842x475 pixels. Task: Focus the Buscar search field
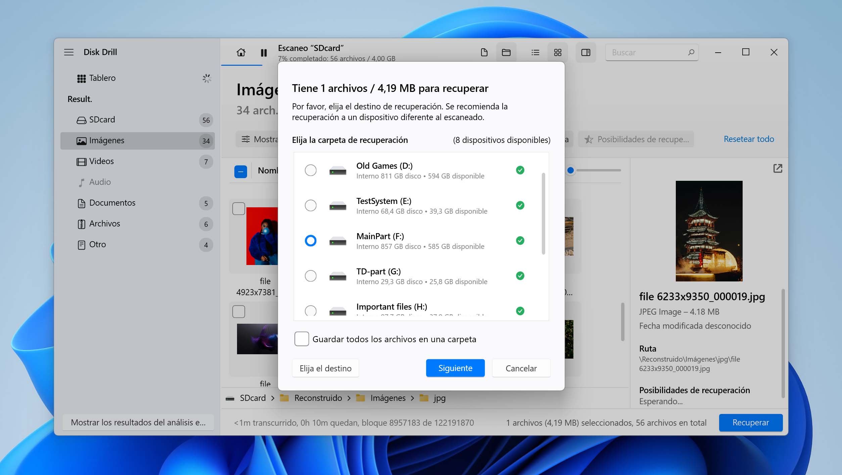652,52
